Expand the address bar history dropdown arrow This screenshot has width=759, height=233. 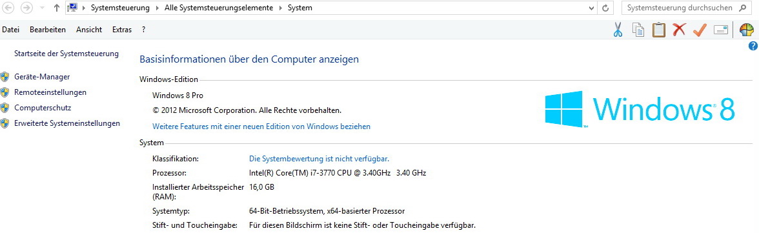592,8
